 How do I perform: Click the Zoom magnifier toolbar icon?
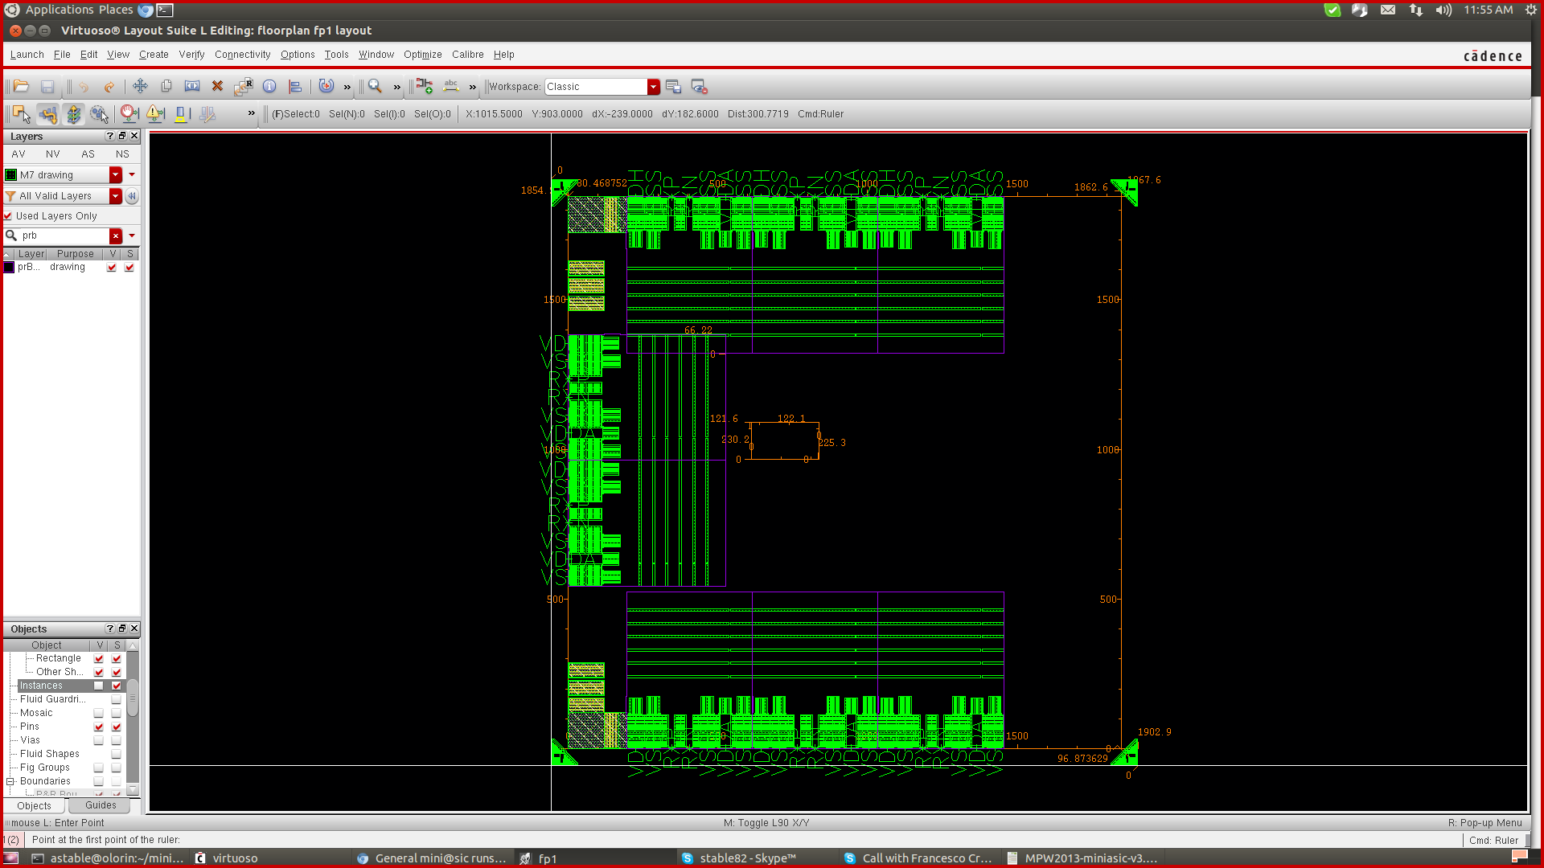click(x=375, y=86)
